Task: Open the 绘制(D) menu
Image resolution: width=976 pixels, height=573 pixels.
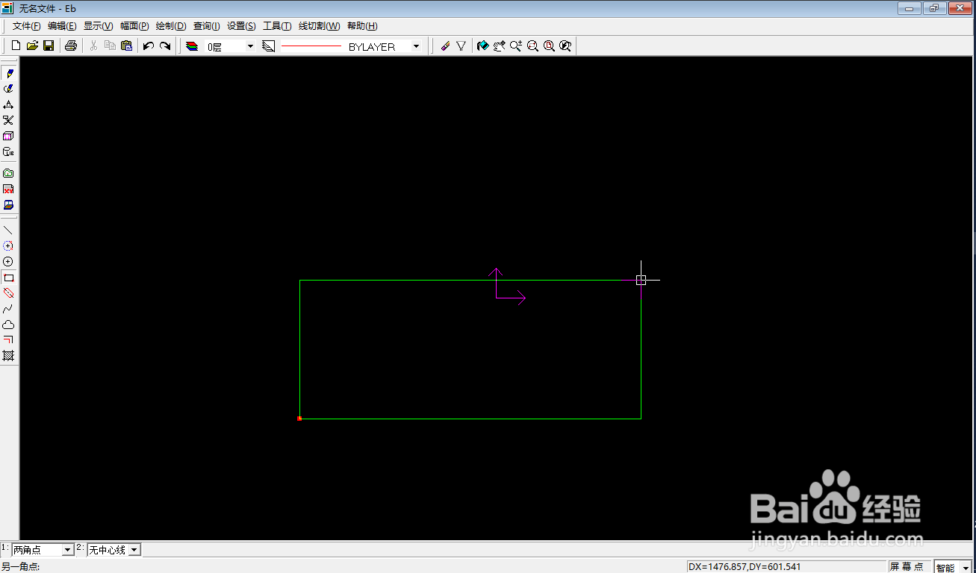Action: 171,26
